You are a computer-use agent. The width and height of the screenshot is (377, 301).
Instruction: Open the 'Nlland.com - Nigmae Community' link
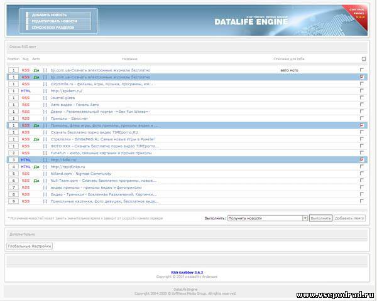[x=81, y=174]
